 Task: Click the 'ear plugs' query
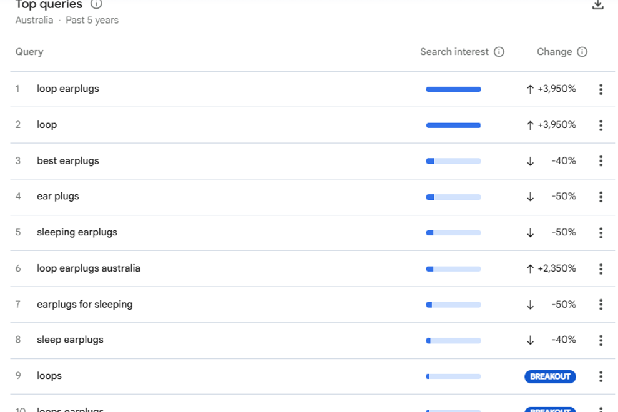pos(58,197)
